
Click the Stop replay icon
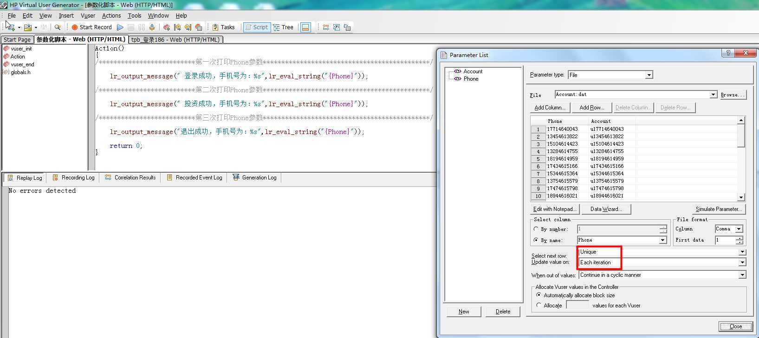pos(131,27)
